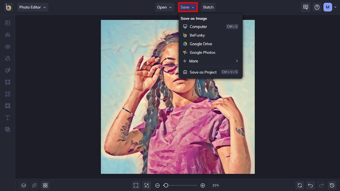Choose Save as Project
Screen dimensions: 340x191
tap(211, 72)
